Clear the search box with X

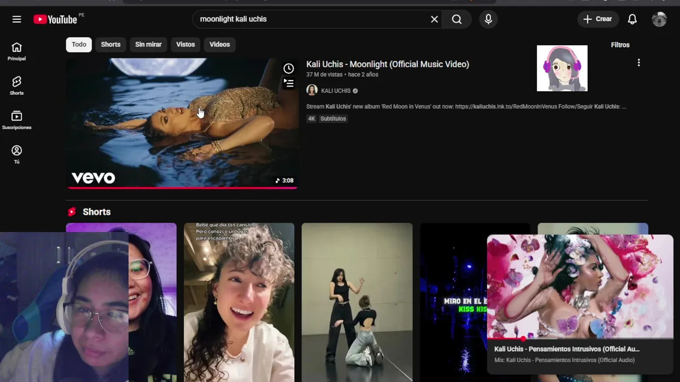coord(434,19)
